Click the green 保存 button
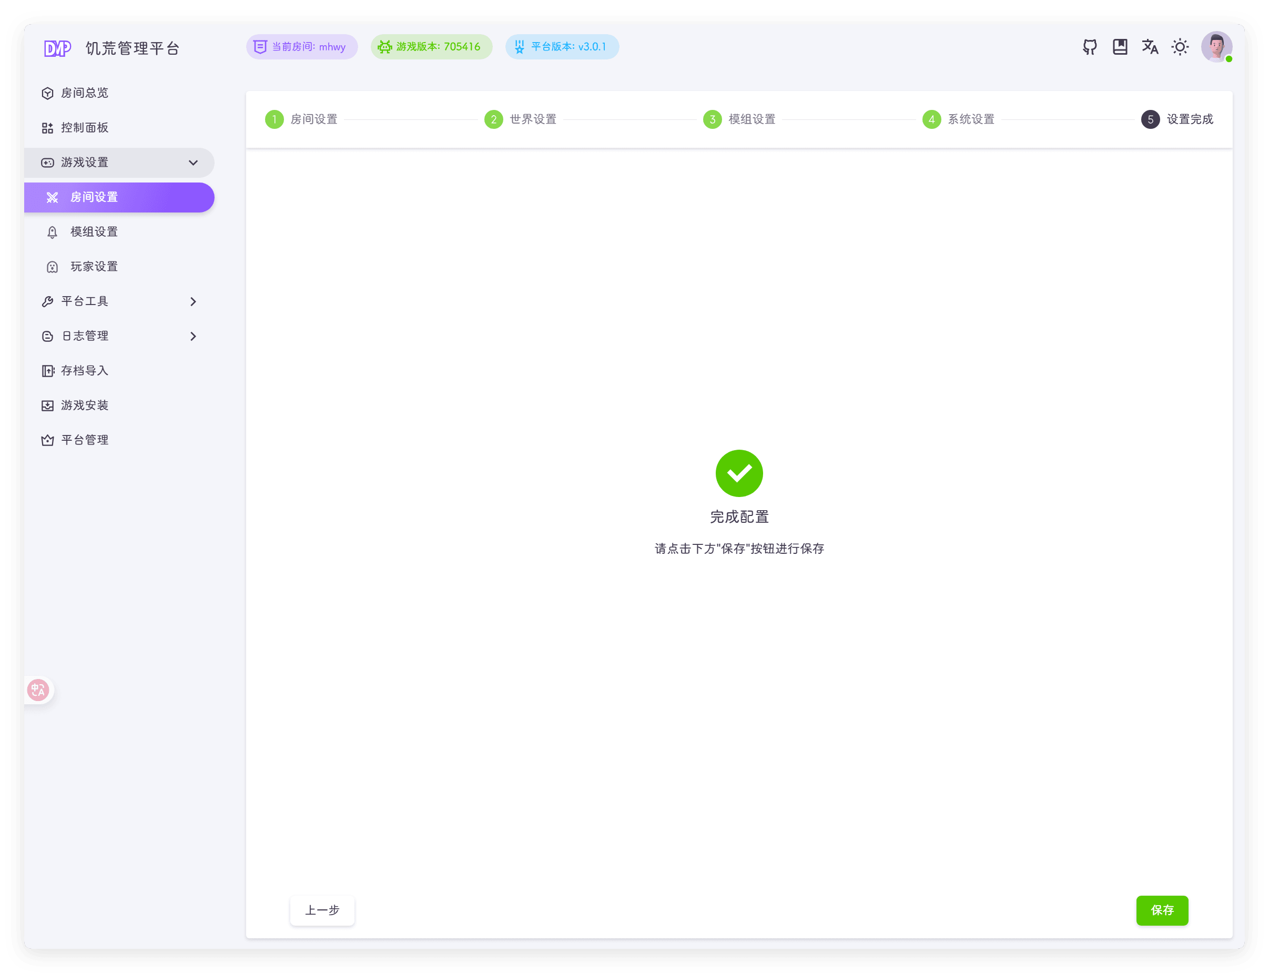This screenshot has height=973, width=1269. 1161,910
